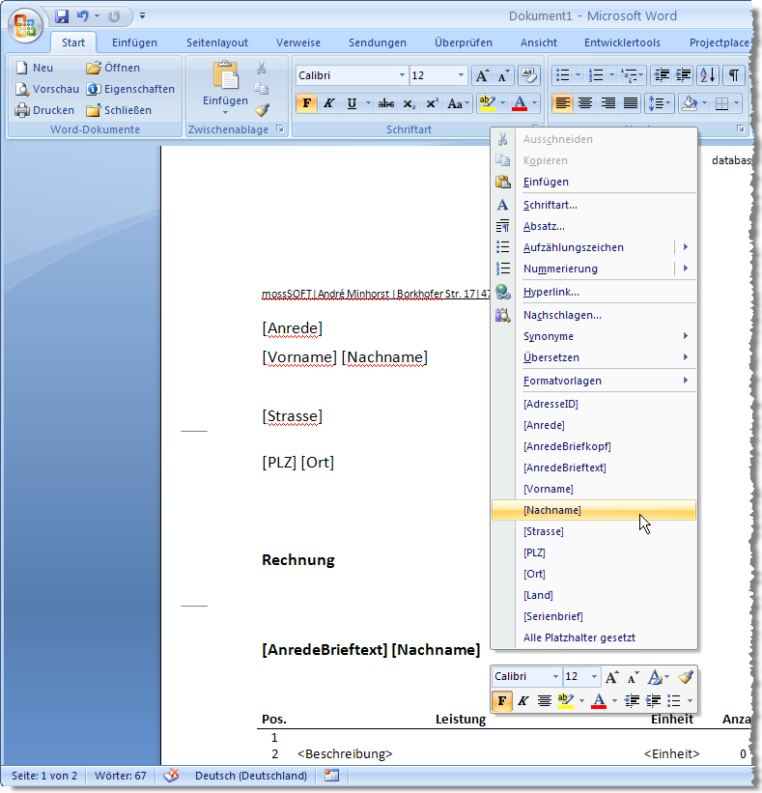
Task: Show paragraph marks with pilcrow icon
Action: click(x=734, y=75)
